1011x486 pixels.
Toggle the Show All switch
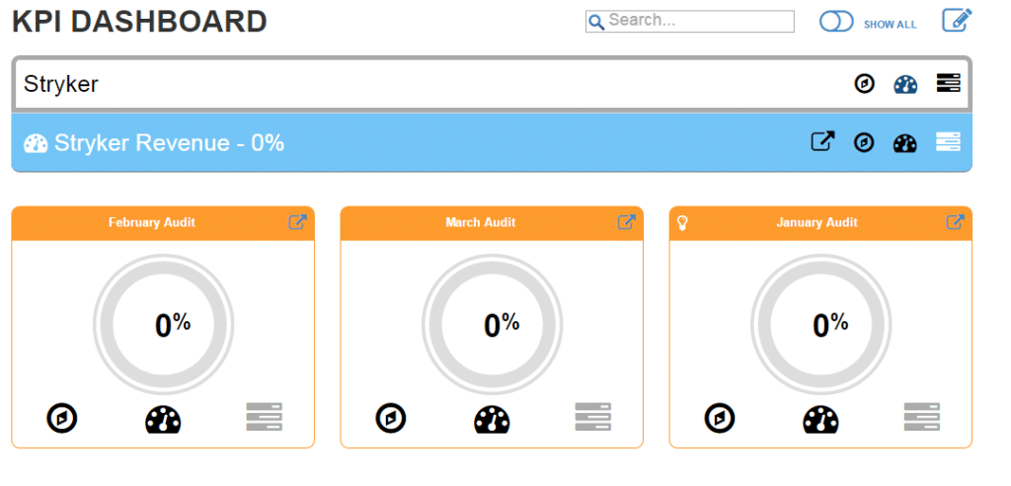click(x=836, y=22)
